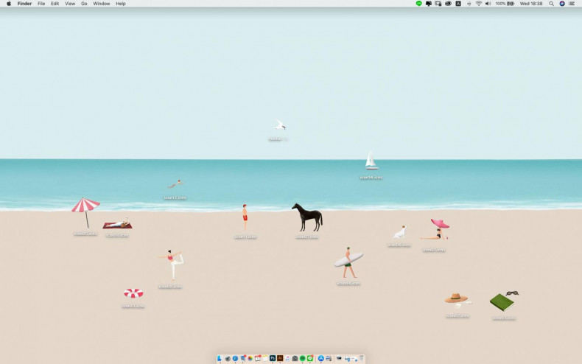Open the Trash in the Dock
This screenshot has width=582, height=364.
[x=362, y=358]
